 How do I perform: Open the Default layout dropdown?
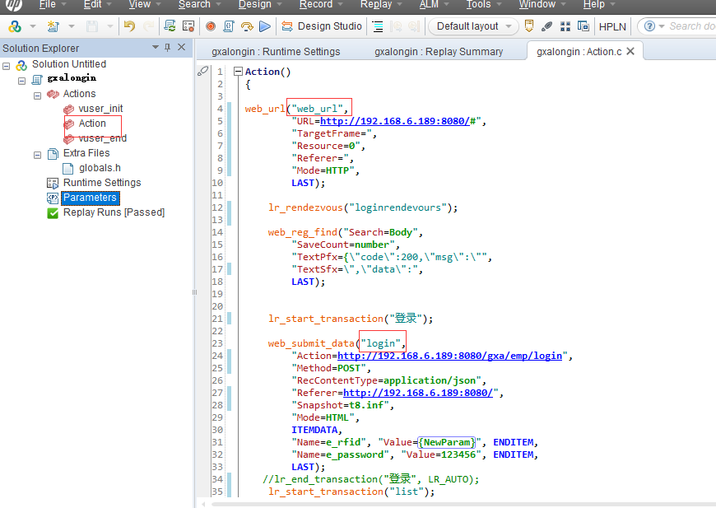473,26
